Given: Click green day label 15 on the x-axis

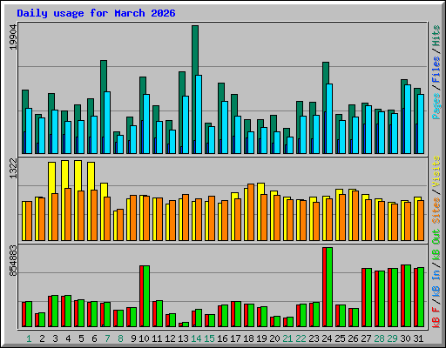Looking at the screenshot, I should (209, 338).
